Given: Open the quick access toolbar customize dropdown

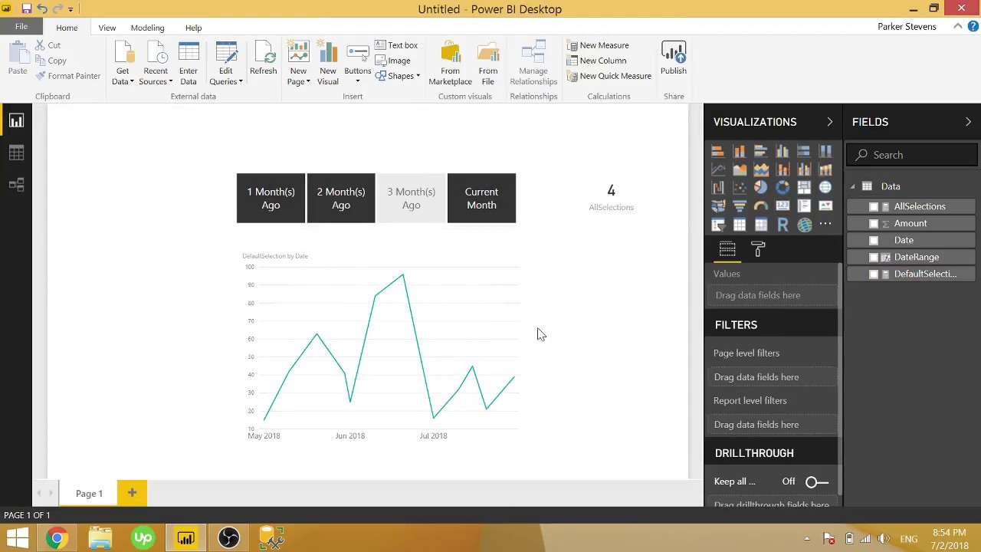Looking at the screenshot, I should 71,9.
